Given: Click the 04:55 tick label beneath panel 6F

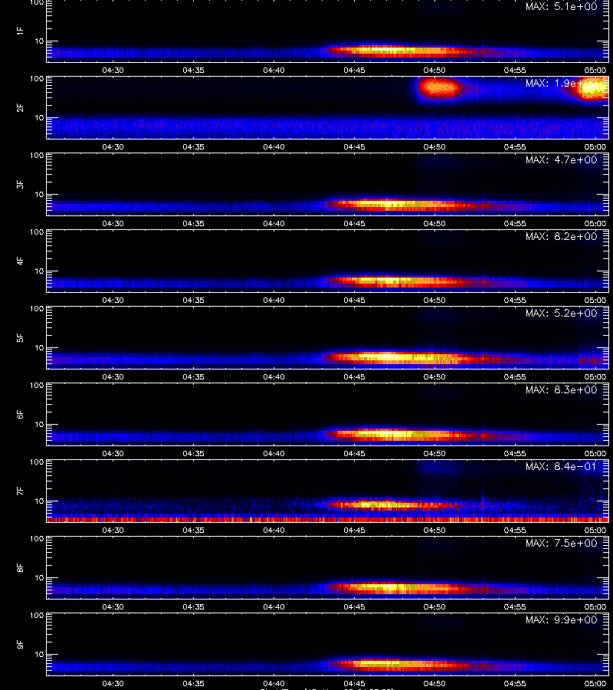Looking at the screenshot, I should (x=515, y=453).
